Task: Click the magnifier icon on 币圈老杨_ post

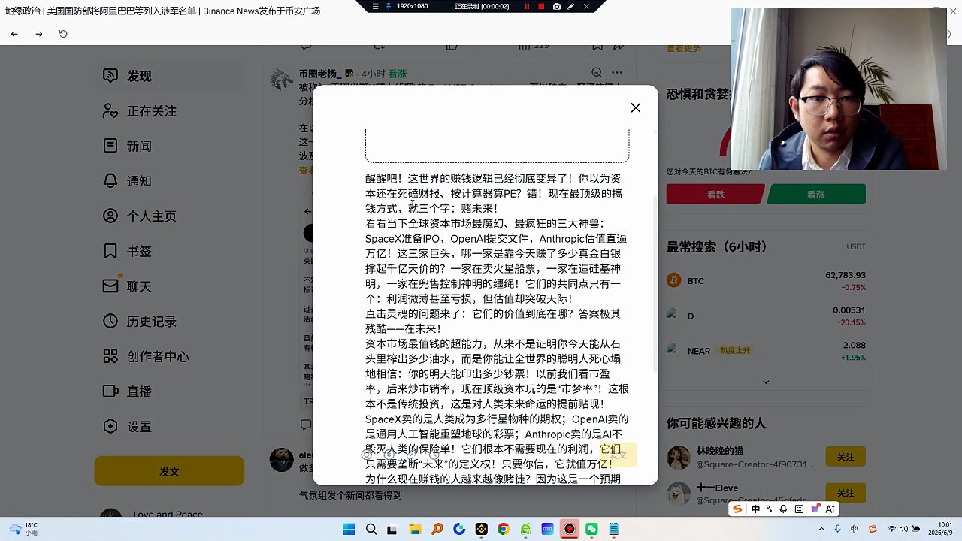Action: pos(597,73)
